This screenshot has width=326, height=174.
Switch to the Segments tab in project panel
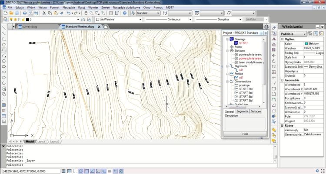(242, 111)
